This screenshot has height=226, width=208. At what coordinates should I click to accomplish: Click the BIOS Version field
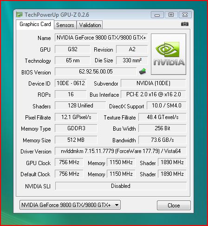click(96, 72)
